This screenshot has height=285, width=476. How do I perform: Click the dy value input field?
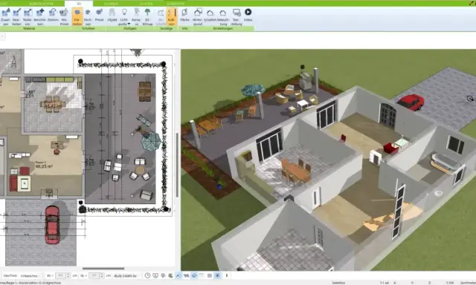[x=94, y=275]
